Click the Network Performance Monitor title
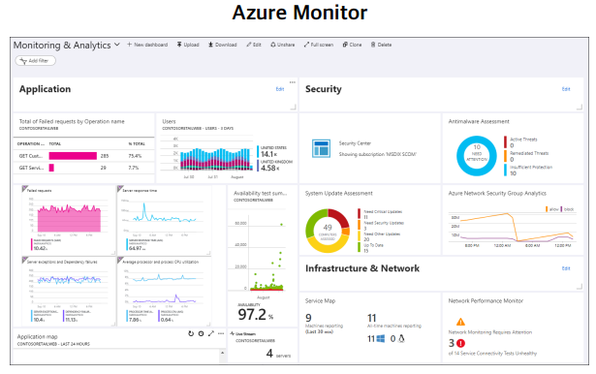Image resolution: width=596 pixels, height=374 pixels. (486, 301)
